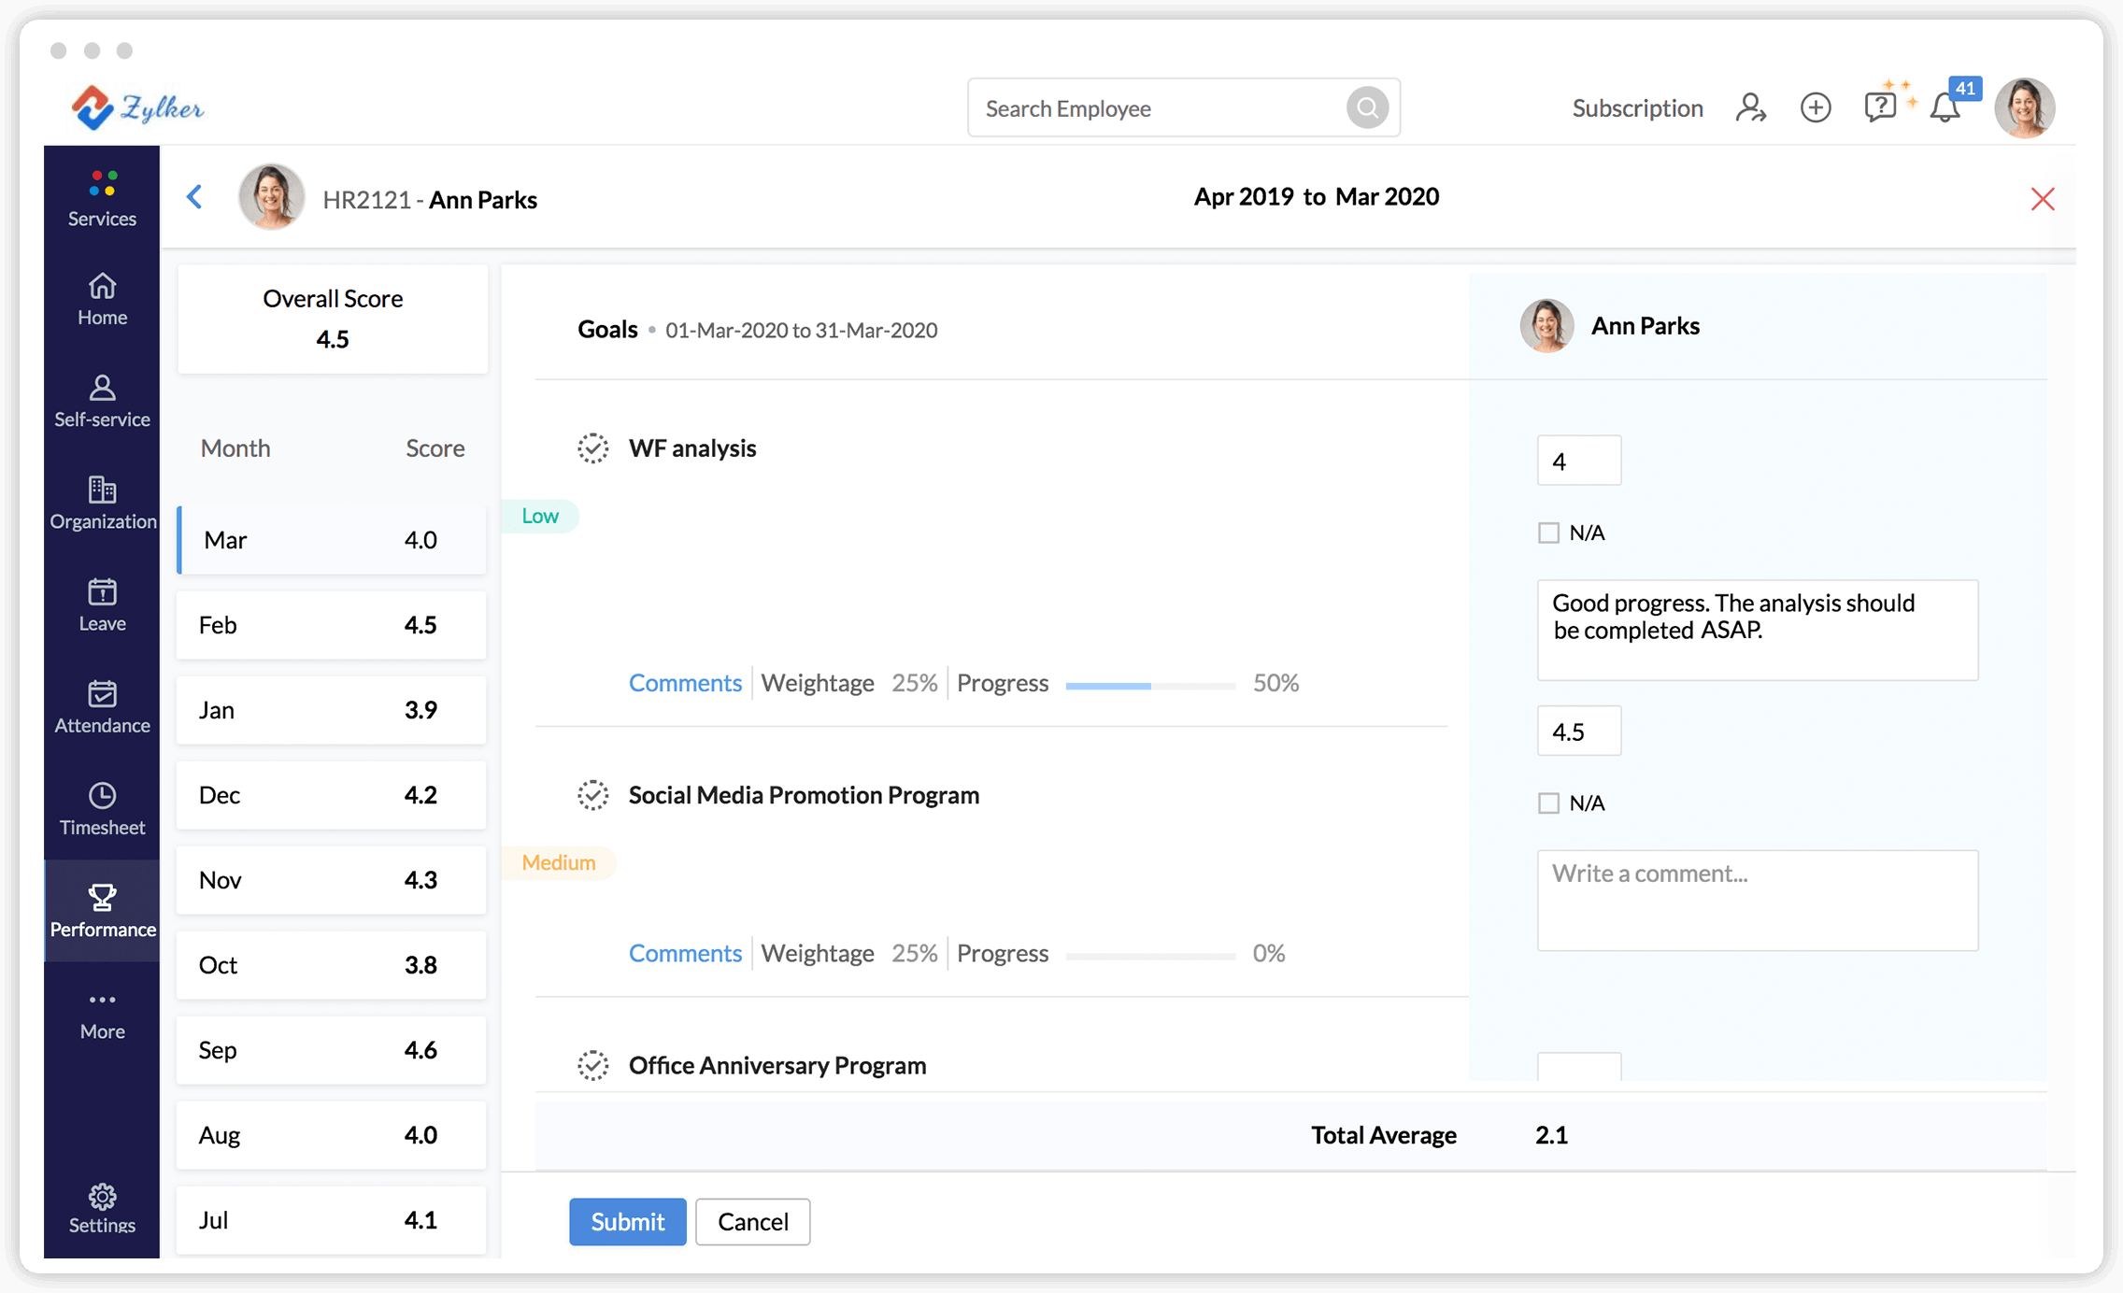Open Self-service section
This screenshot has width=2123, height=1293.
pyautogui.click(x=102, y=401)
